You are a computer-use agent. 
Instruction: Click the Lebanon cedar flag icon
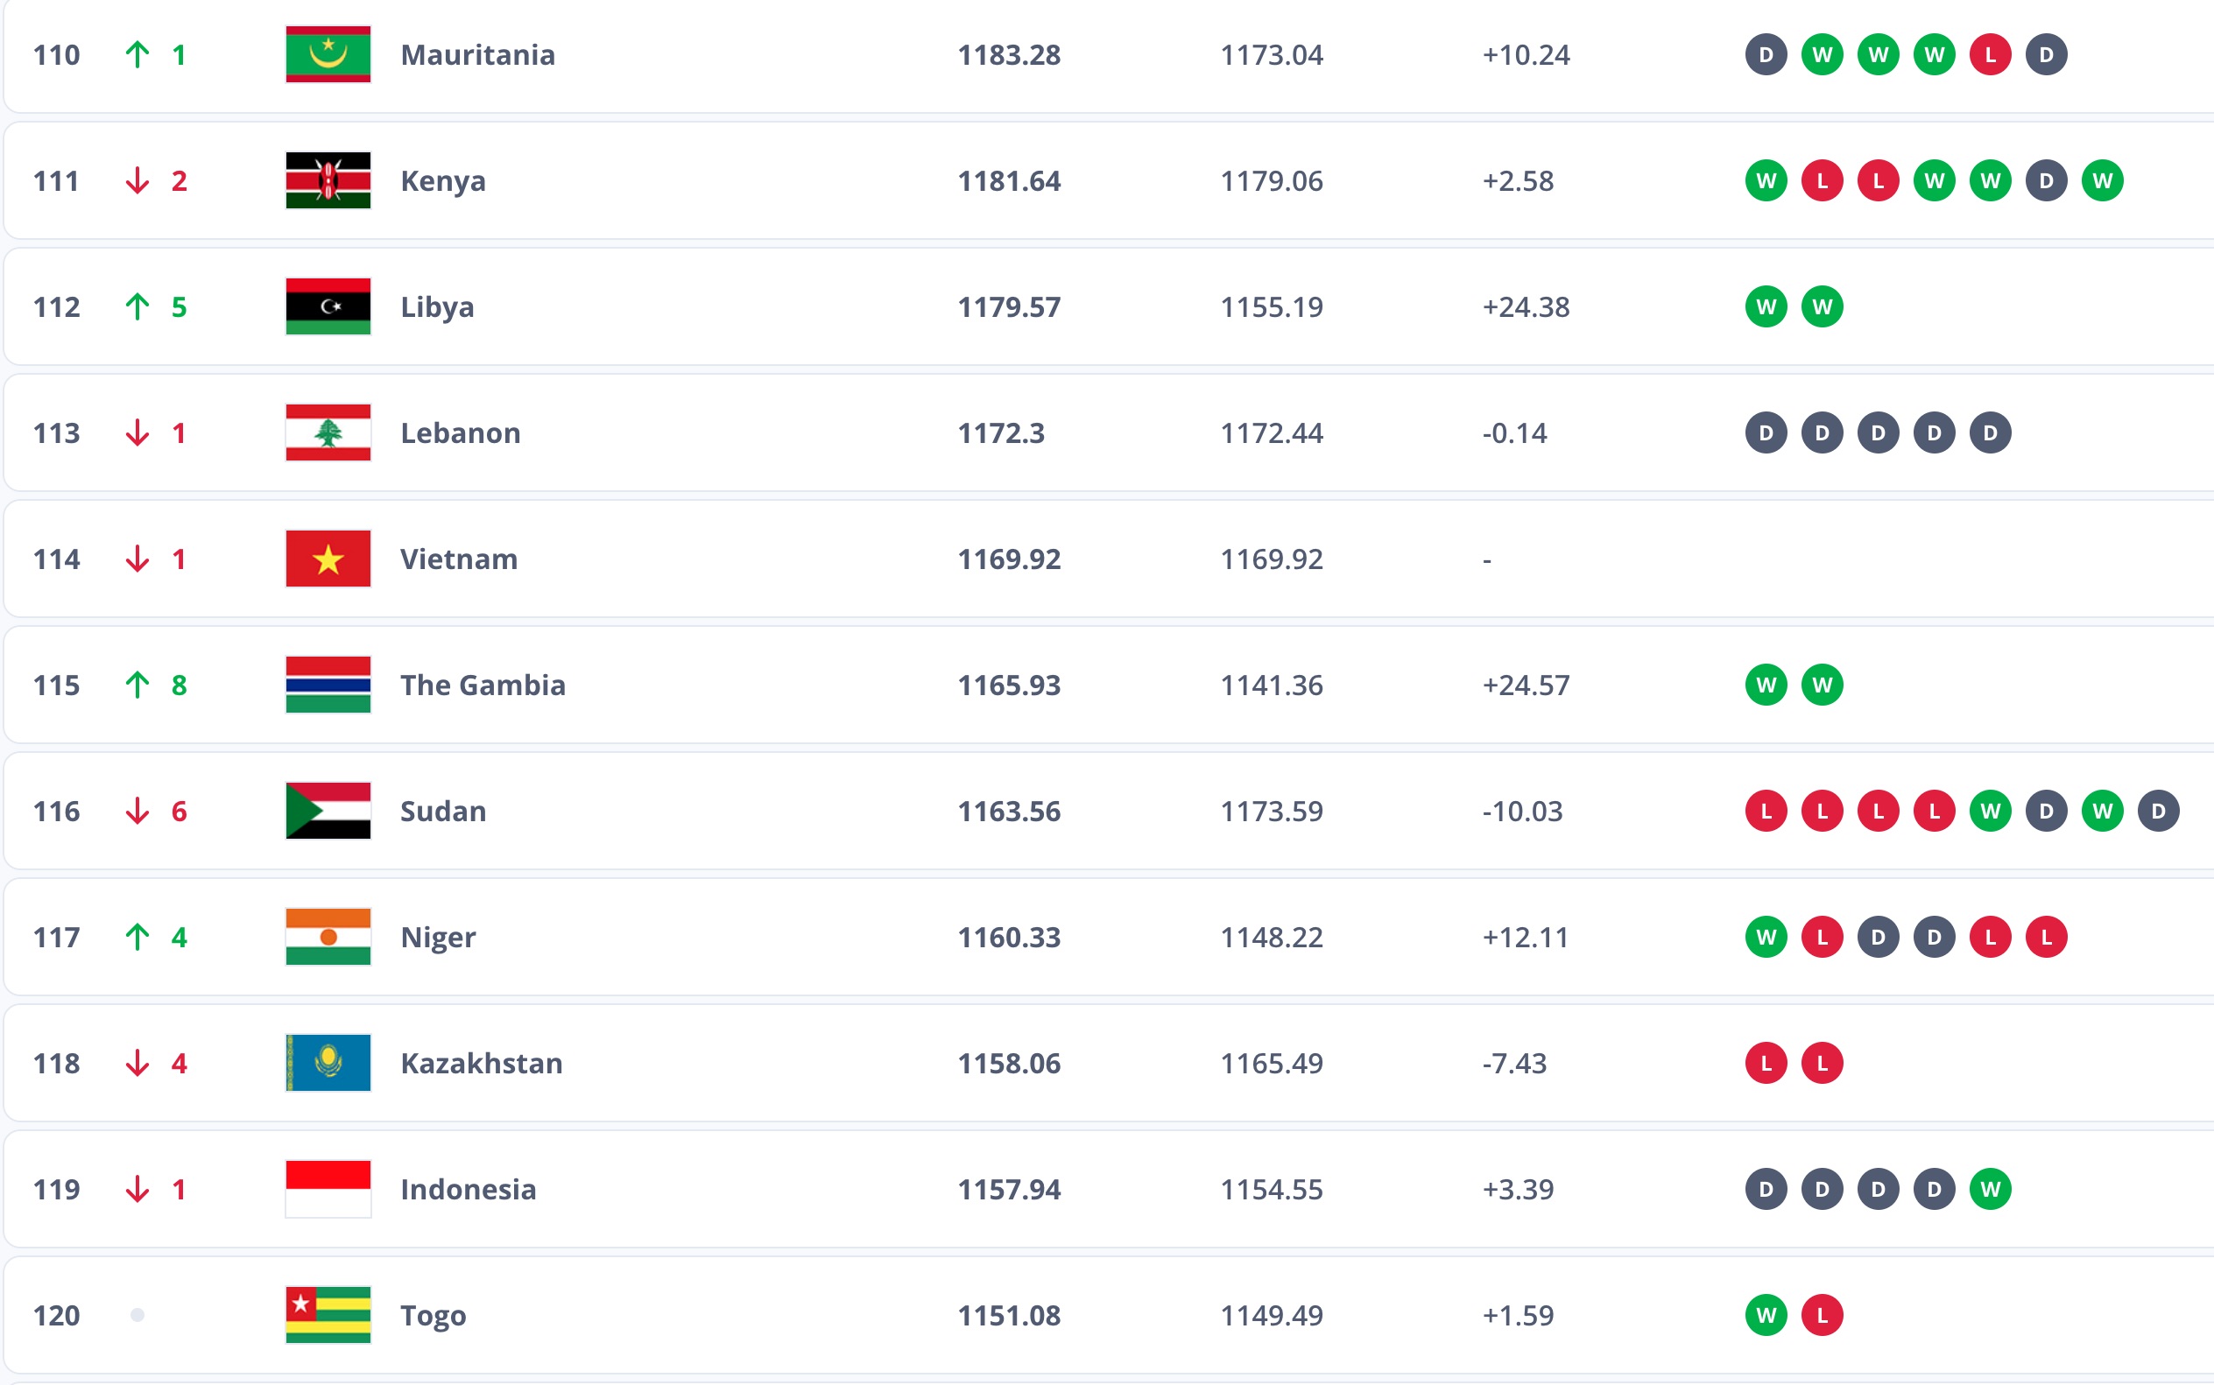pos(328,432)
